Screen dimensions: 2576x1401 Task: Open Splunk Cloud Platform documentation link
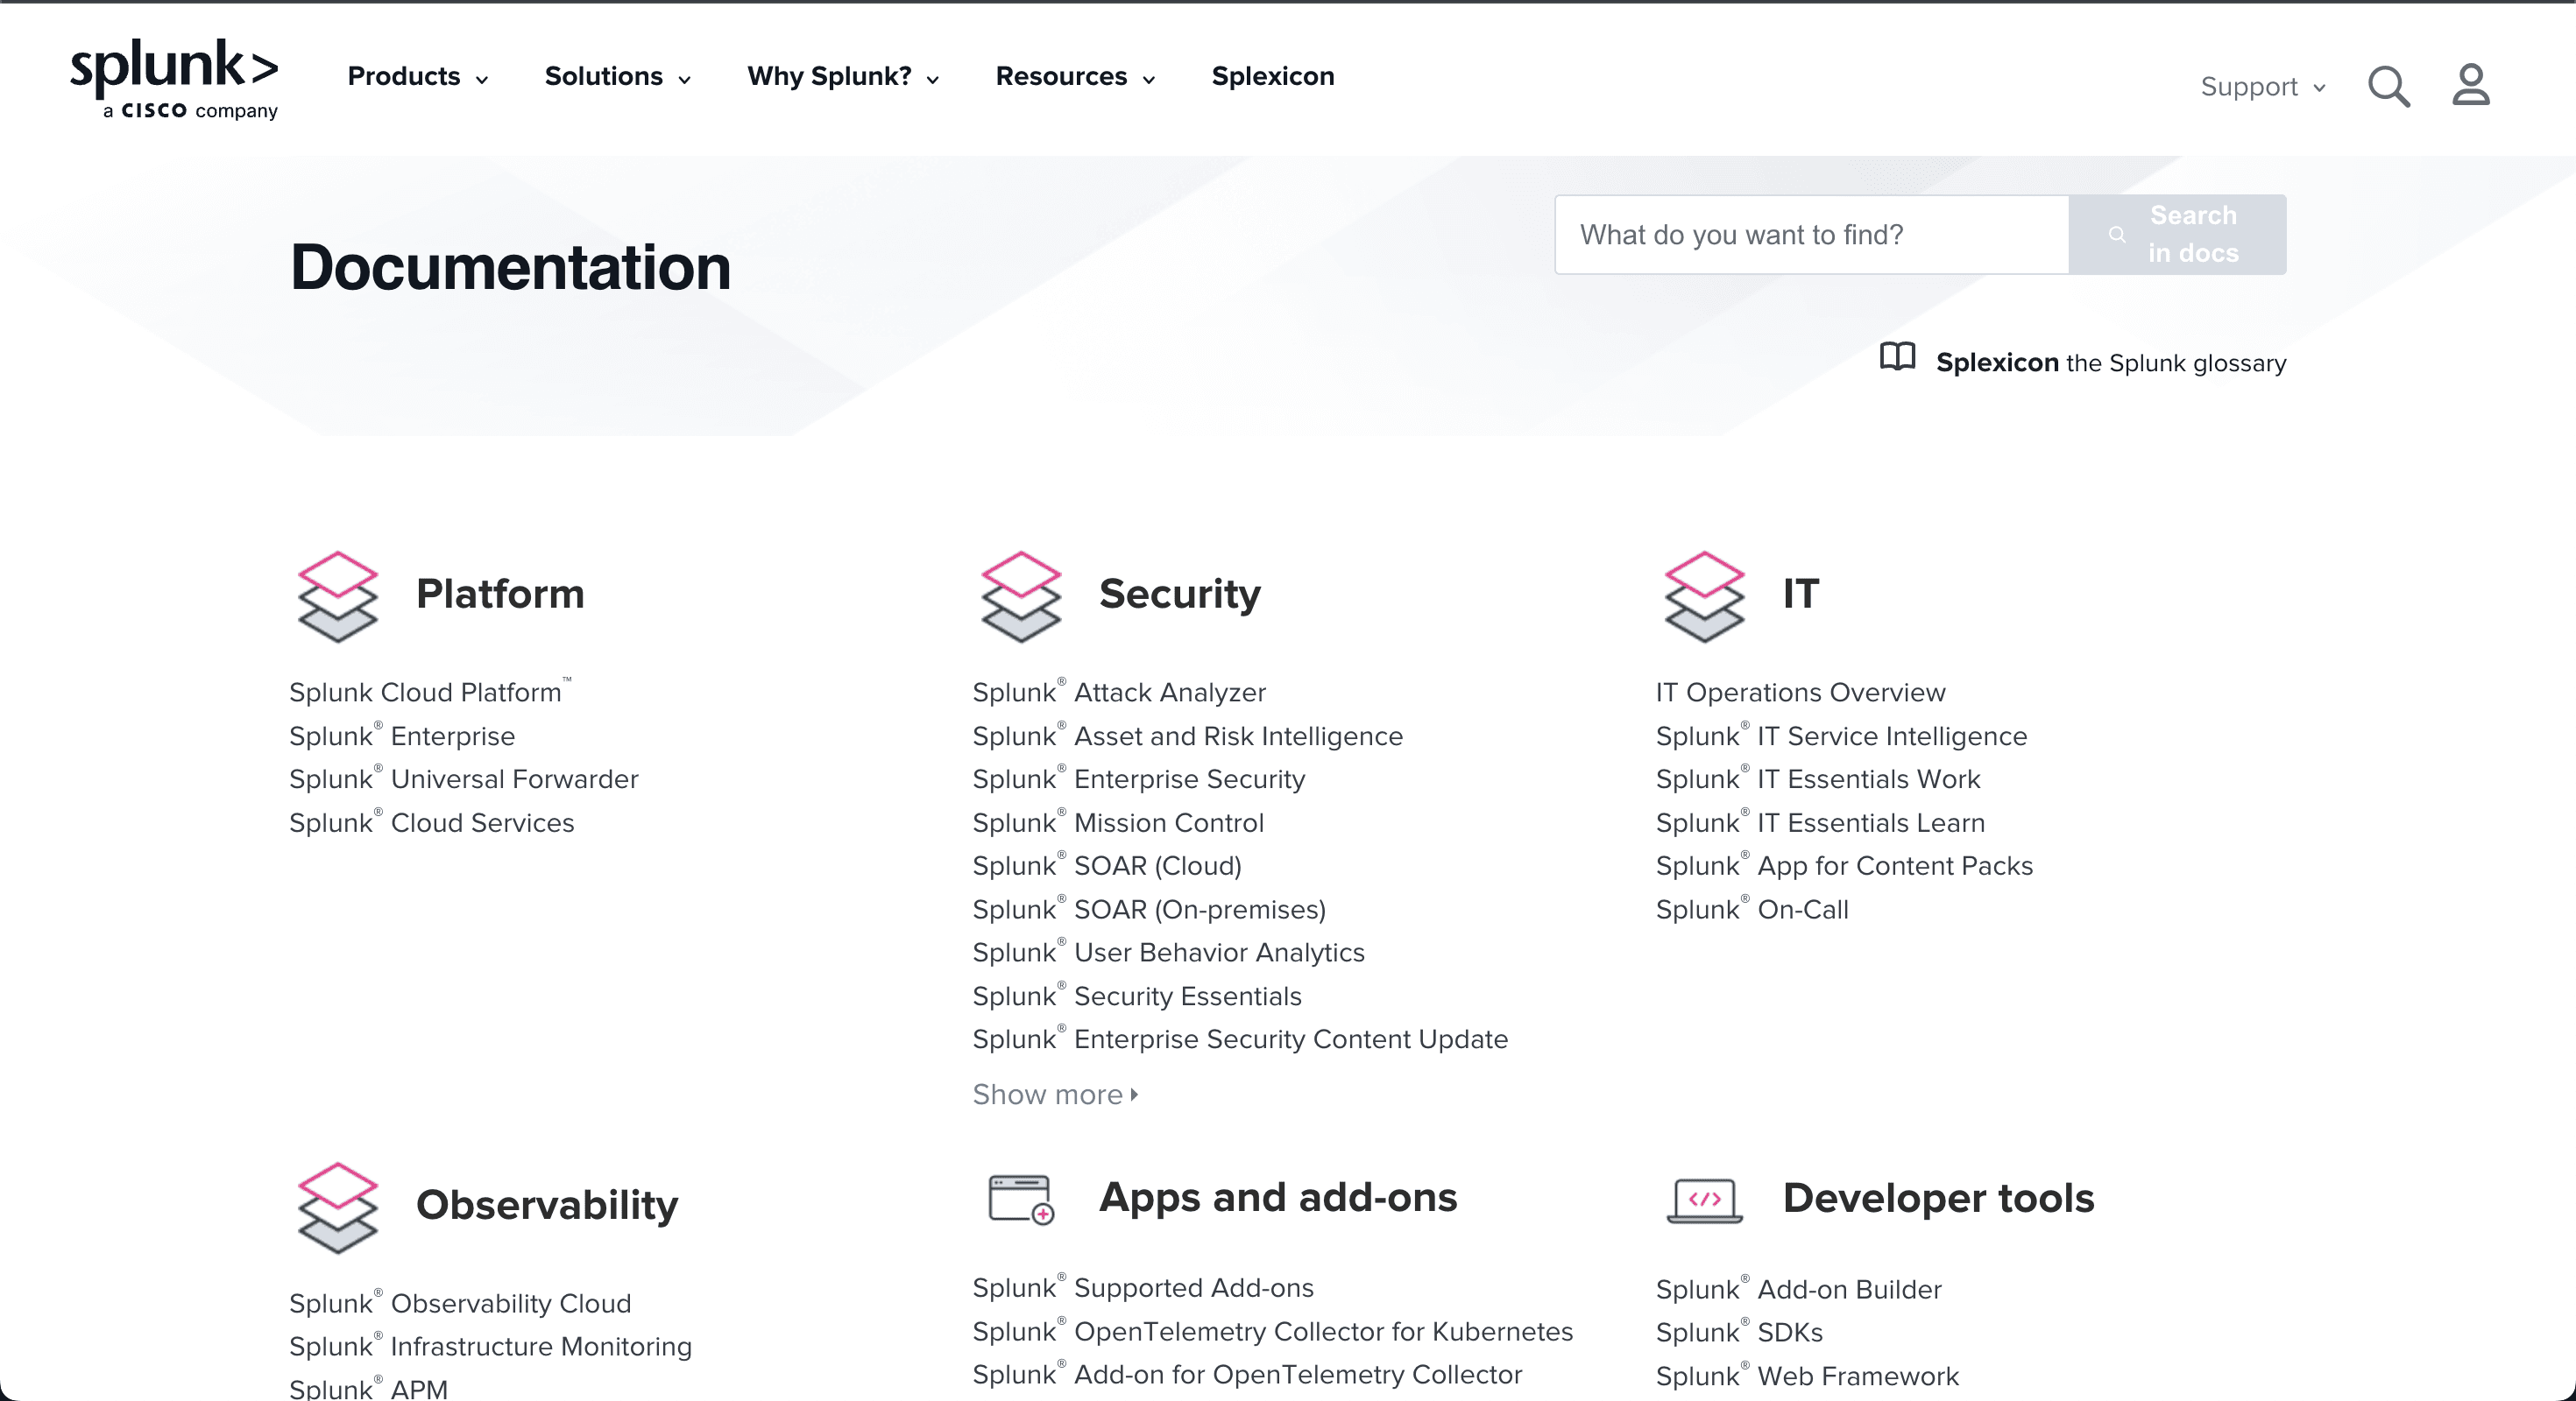(x=425, y=693)
